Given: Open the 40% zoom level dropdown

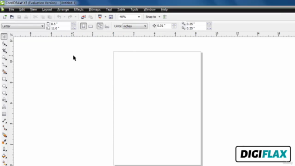Looking at the screenshot, I should click(x=139, y=17).
